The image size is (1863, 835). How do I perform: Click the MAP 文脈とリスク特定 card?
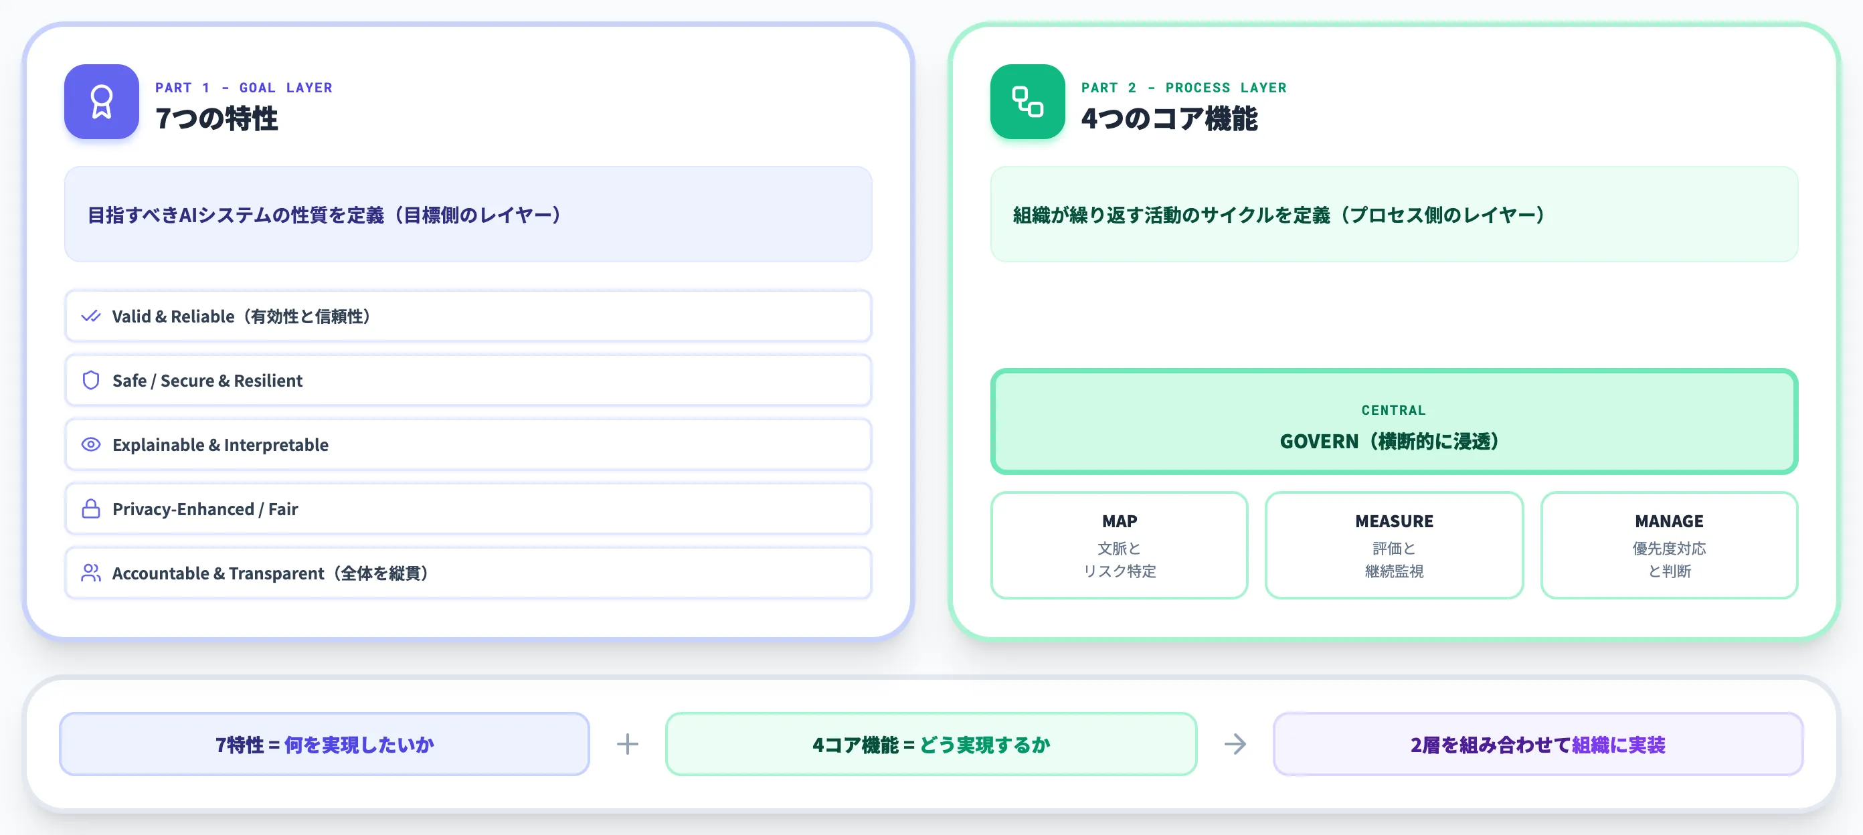tap(1119, 545)
